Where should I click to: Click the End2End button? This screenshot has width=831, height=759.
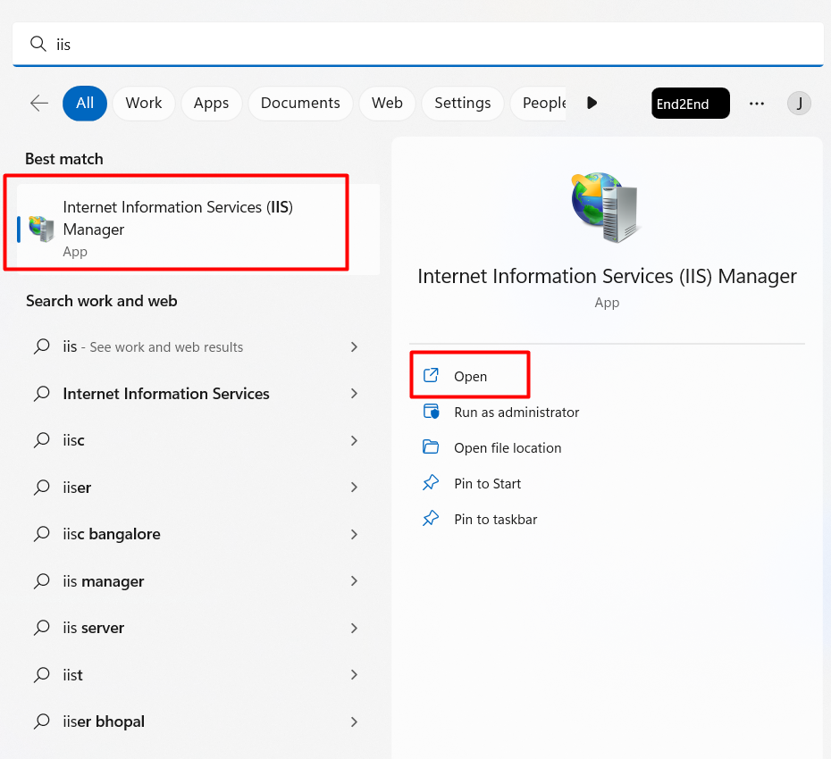690,104
